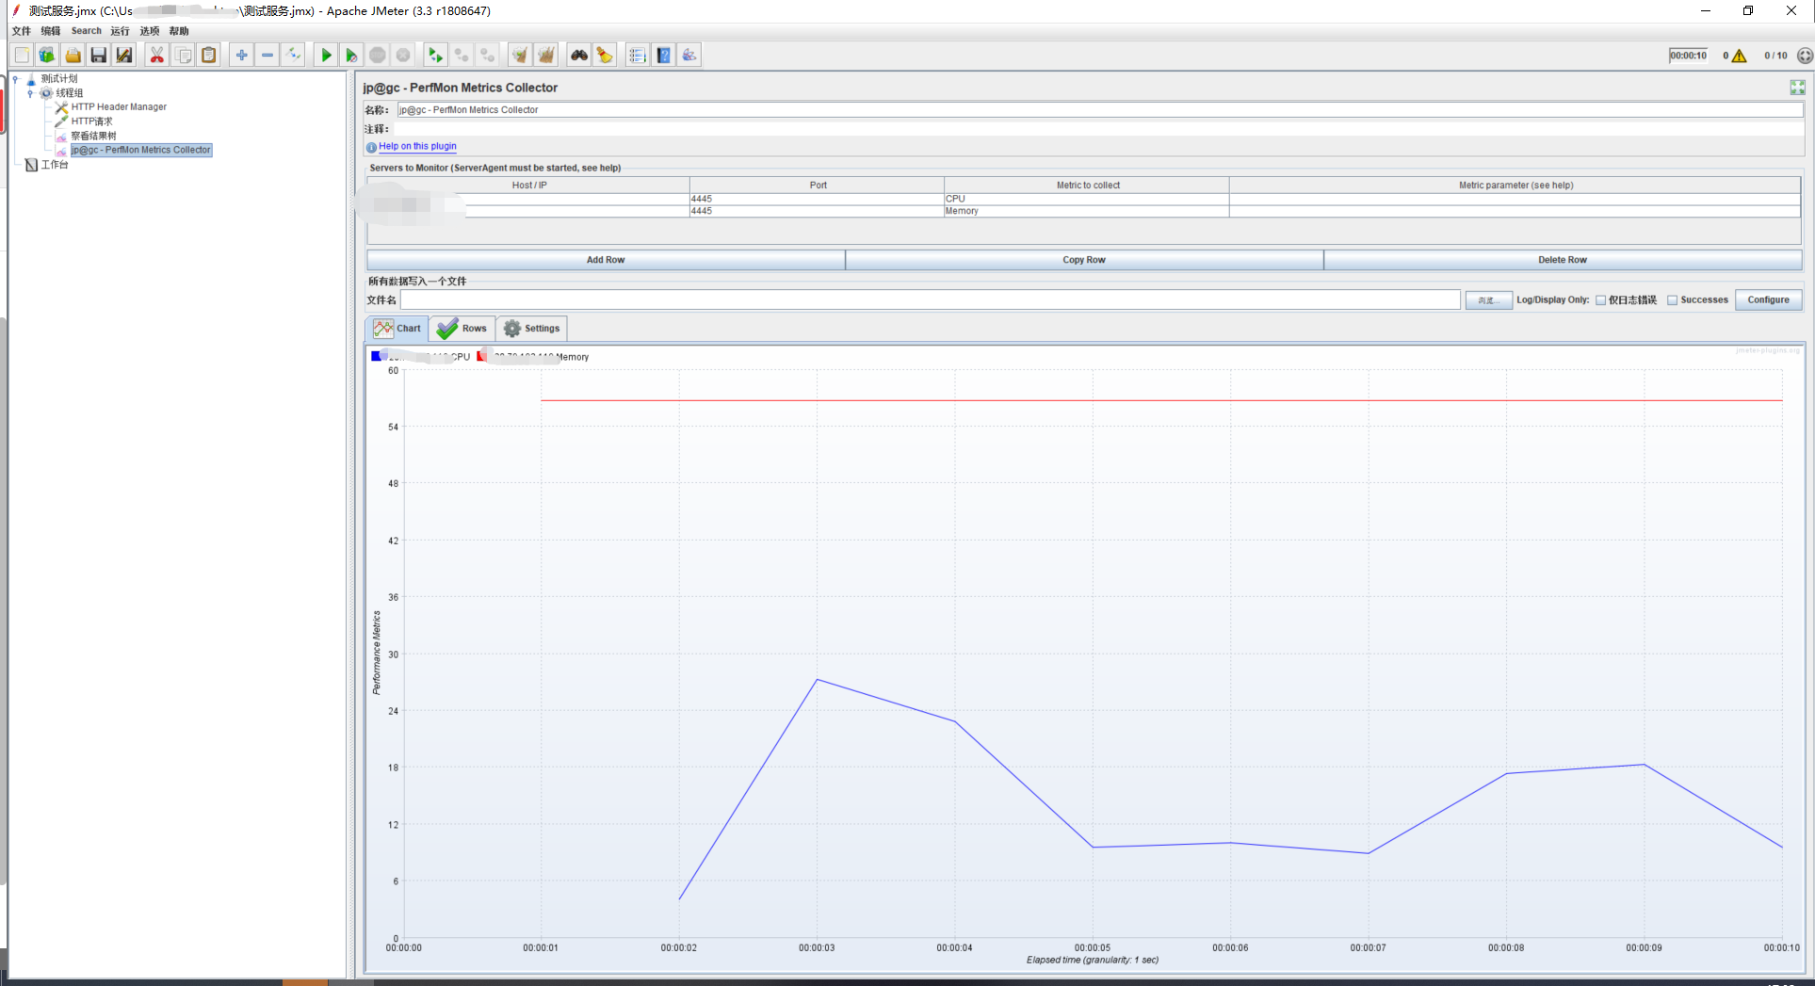
Task: Open the 选项 menu
Action: pos(150,31)
